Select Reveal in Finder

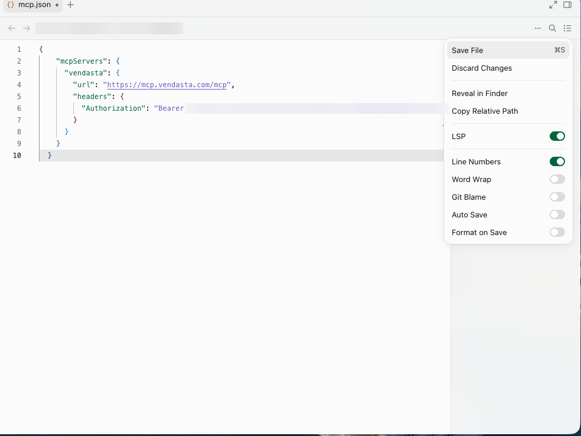coord(508,94)
